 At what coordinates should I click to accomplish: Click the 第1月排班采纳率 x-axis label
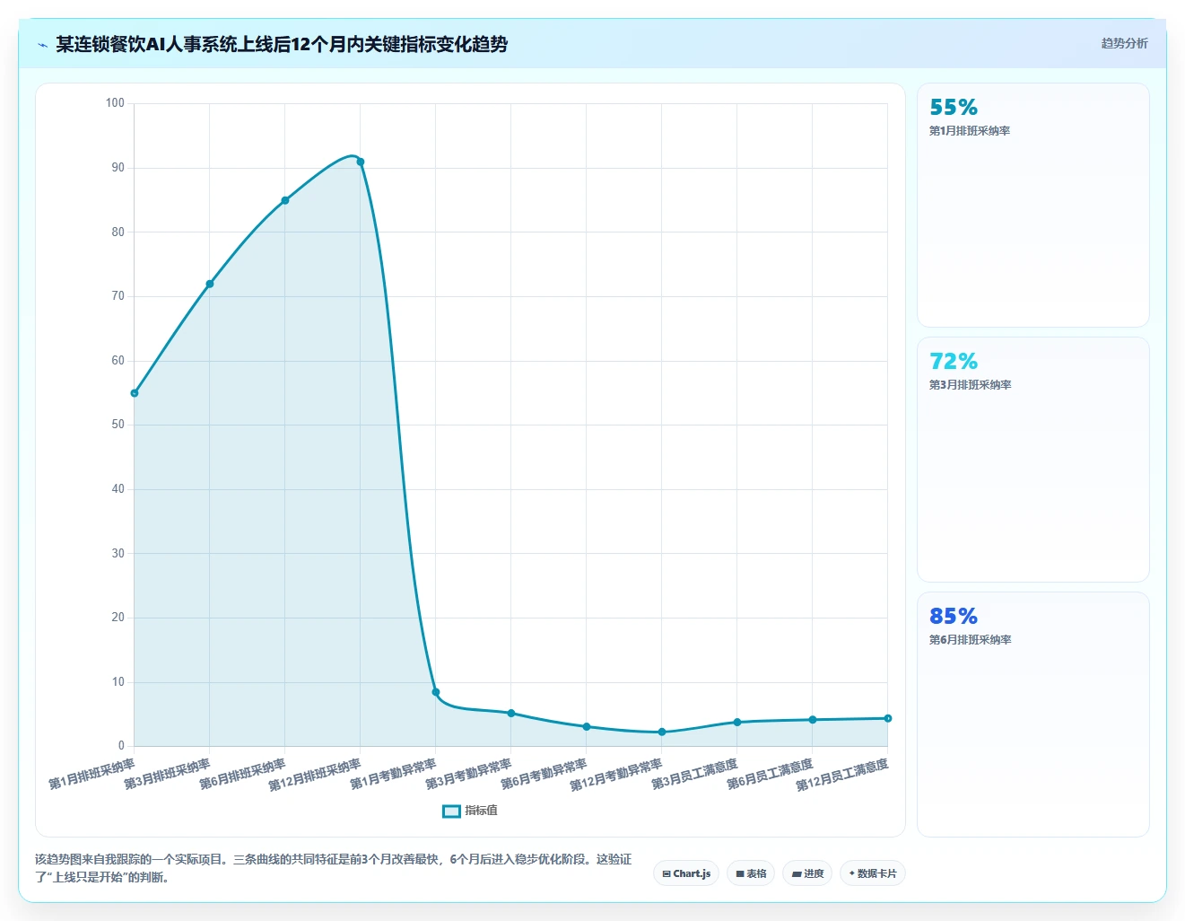[91, 774]
